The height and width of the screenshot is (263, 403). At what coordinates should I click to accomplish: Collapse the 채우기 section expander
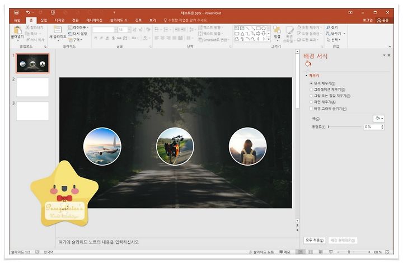[x=306, y=76]
